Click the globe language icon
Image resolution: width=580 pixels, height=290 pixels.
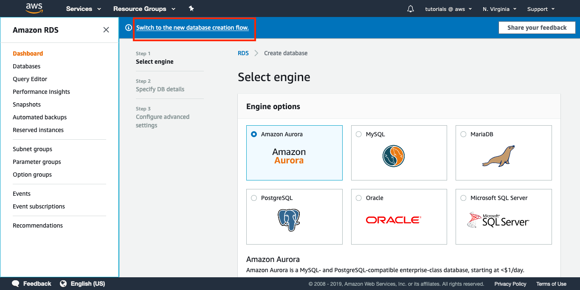click(x=63, y=284)
